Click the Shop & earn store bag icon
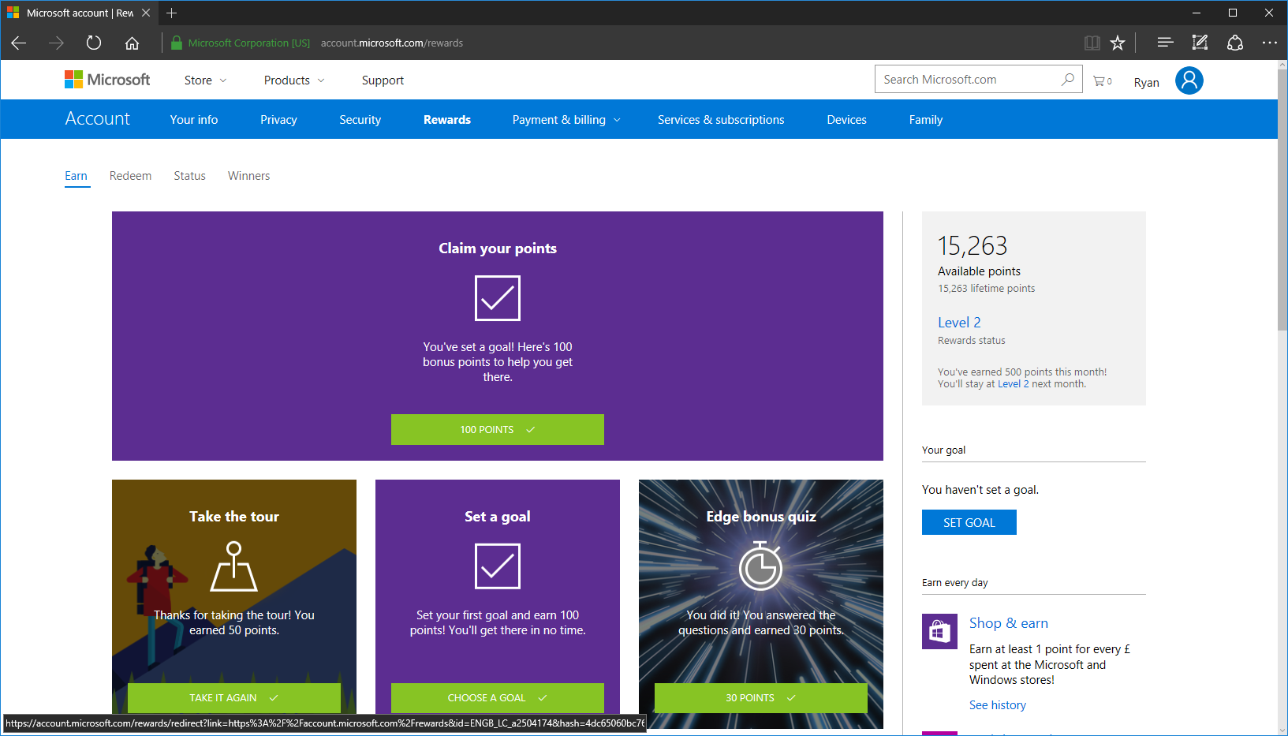The image size is (1288, 736). (x=939, y=631)
